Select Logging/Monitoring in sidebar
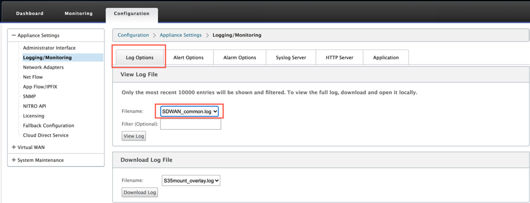530x203 pixels. click(63, 58)
